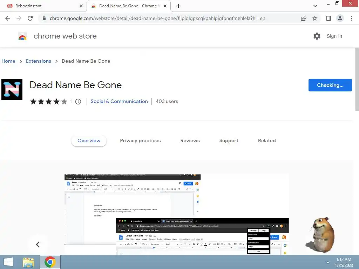The image size is (359, 269).
Task: Open the Privacy practices tab
Action: (x=140, y=141)
